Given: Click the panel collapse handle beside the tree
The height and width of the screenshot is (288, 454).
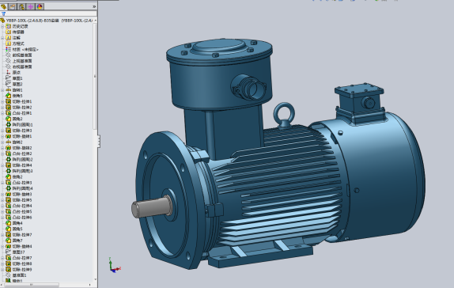Looking at the screenshot, I should click(x=99, y=141).
